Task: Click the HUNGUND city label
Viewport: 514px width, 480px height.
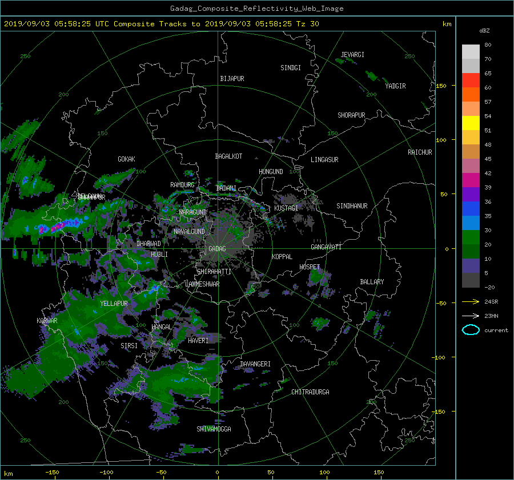Action: [271, 172]
